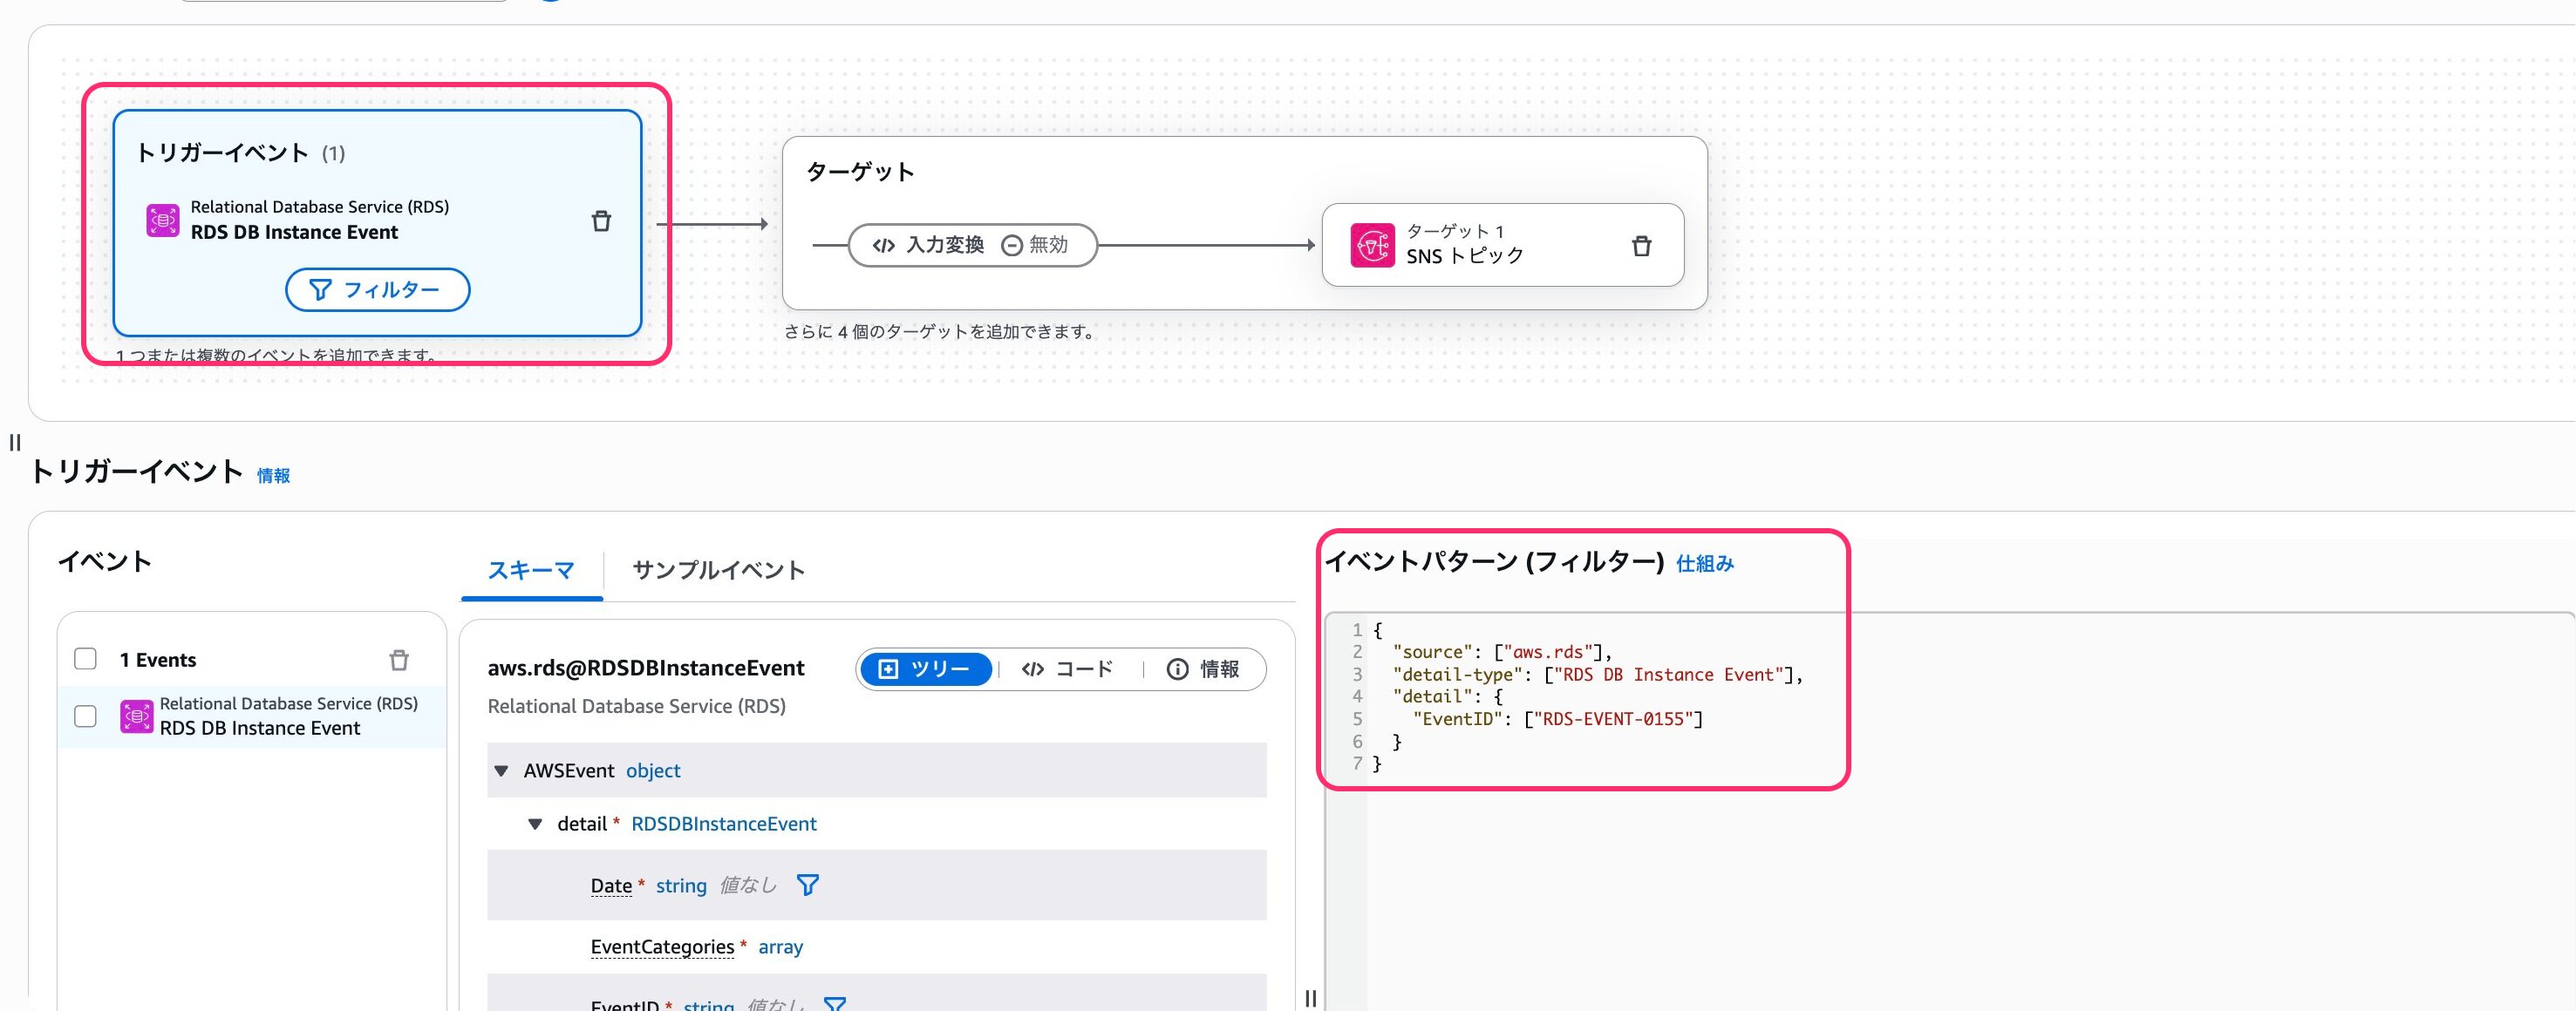This screenshot has height=1011, width=2576.
Task: Click trash icon beside 1 Events header
Action: coord(399,661)
